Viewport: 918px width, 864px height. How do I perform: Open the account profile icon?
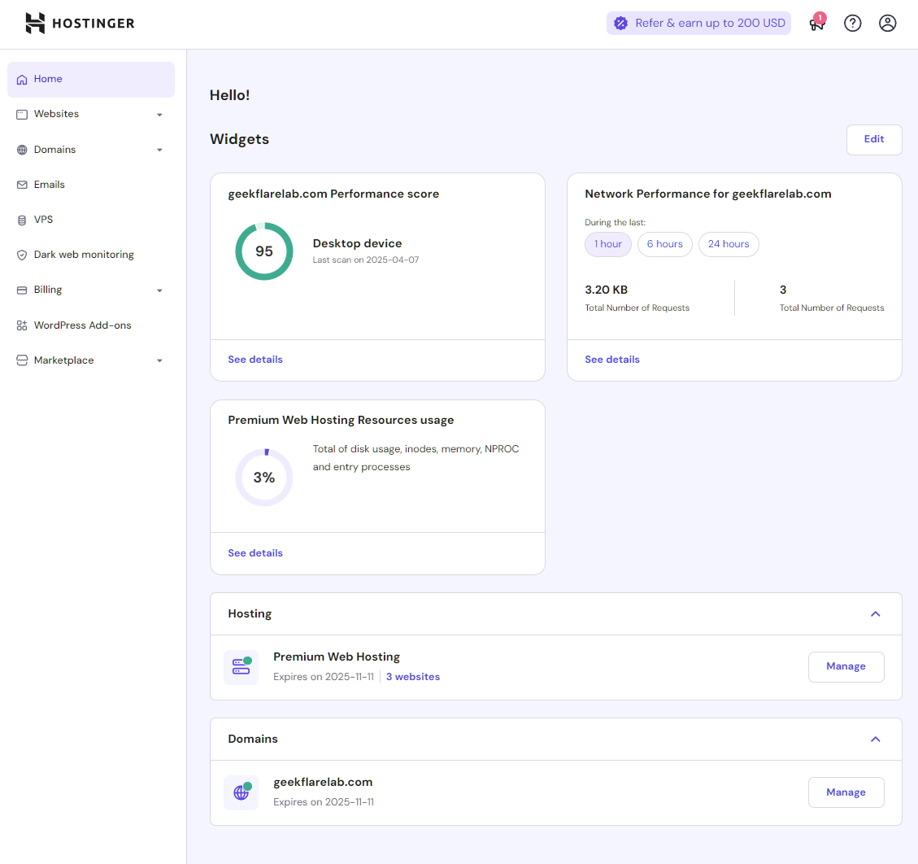click(887, 23)
